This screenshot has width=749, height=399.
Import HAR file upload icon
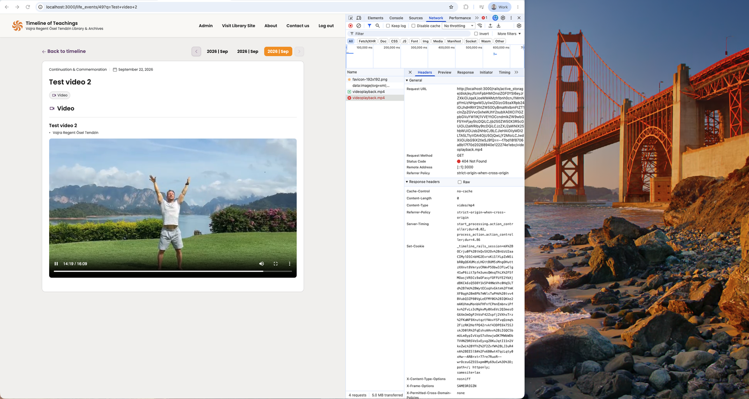click(x=490, y=26)
